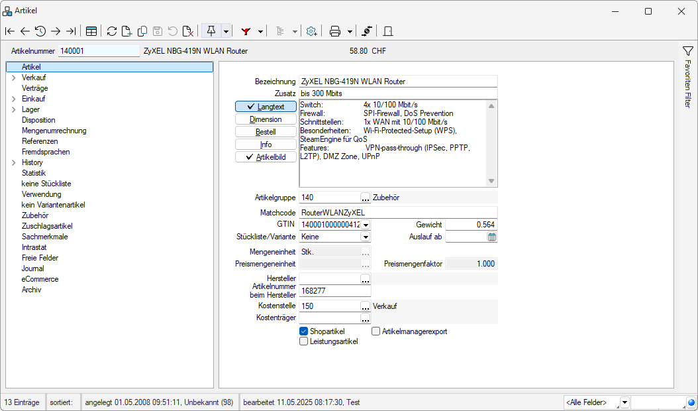Open the pin button dropdown arrow
This screenshot has width=698, height=411.
tap(226, 31)
